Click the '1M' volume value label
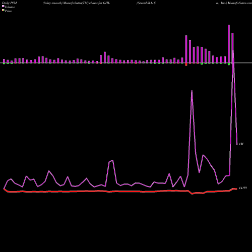This screenshot has width=252, height=252. pyautogui.click(x=241, y=144)
